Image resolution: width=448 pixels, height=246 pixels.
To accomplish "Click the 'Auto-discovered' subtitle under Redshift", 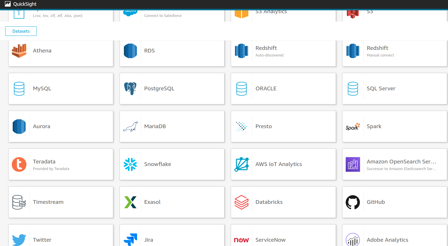I will (269, 55).
